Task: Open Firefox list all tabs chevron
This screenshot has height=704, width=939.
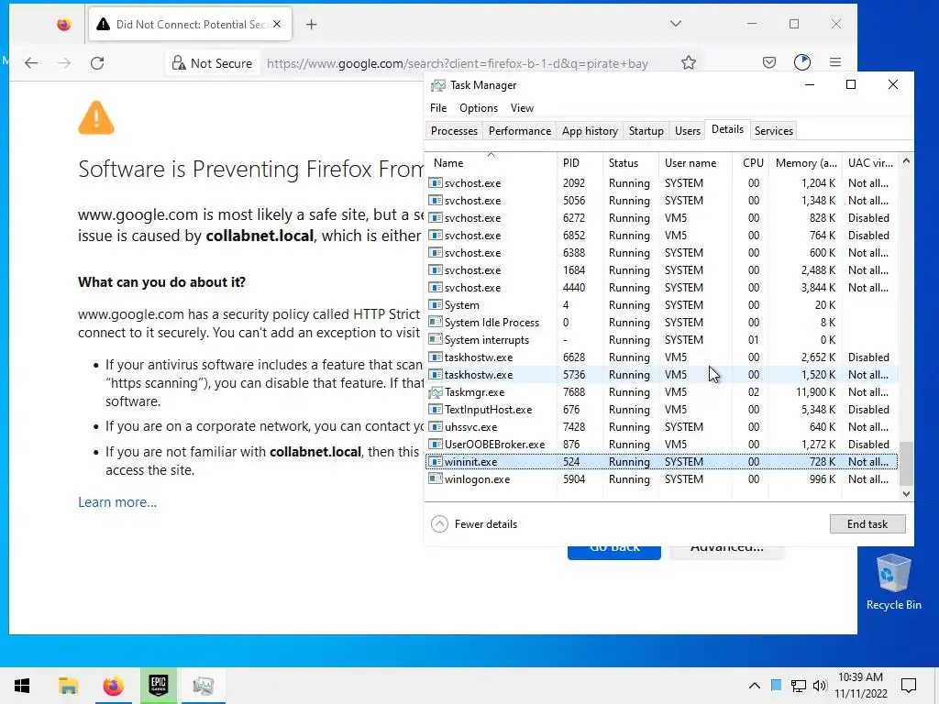Action: pos(676,24)
